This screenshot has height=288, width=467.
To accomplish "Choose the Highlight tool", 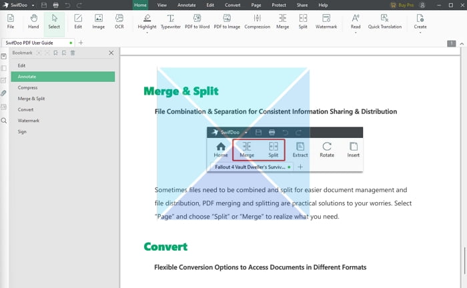I will click(147, 22).
